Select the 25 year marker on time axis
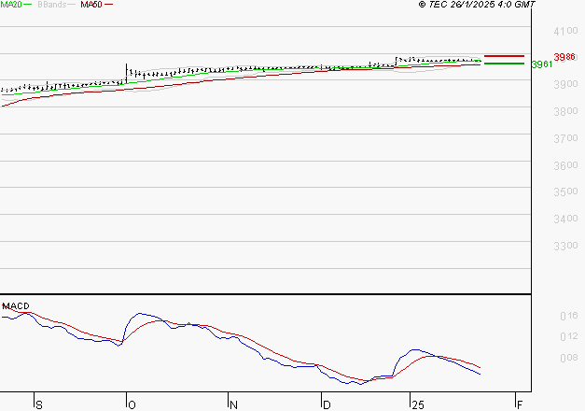This screenshot has height=411, width=585. [419, 404]
